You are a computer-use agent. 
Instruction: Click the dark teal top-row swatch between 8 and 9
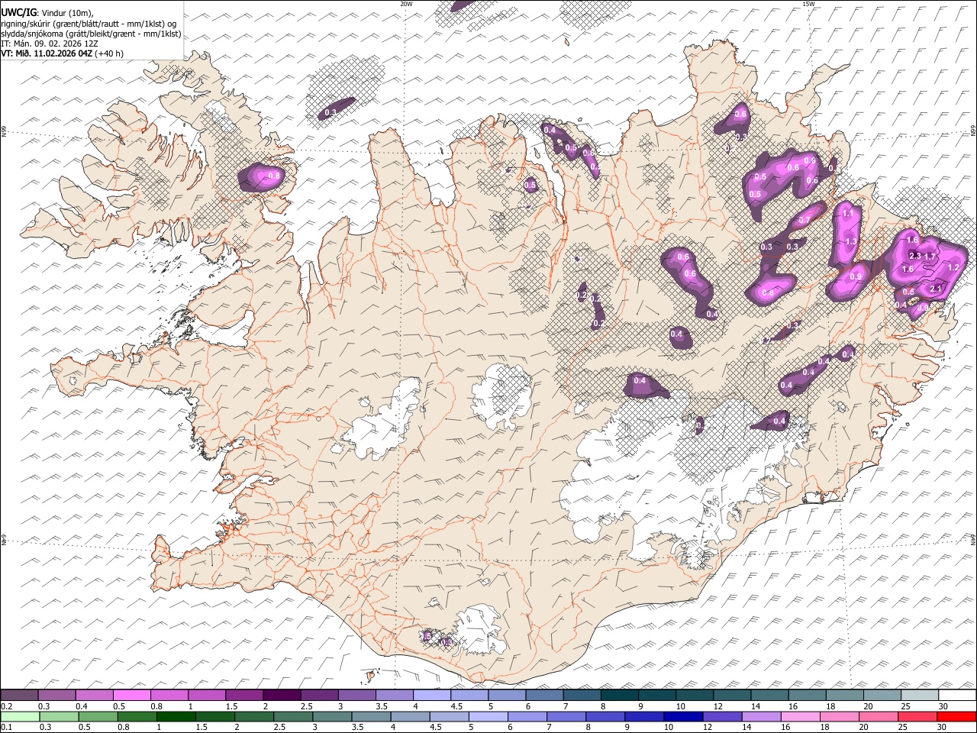(x=619, y=695)
